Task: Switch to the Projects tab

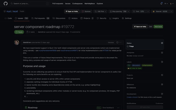Action: (x=87, y=18)
